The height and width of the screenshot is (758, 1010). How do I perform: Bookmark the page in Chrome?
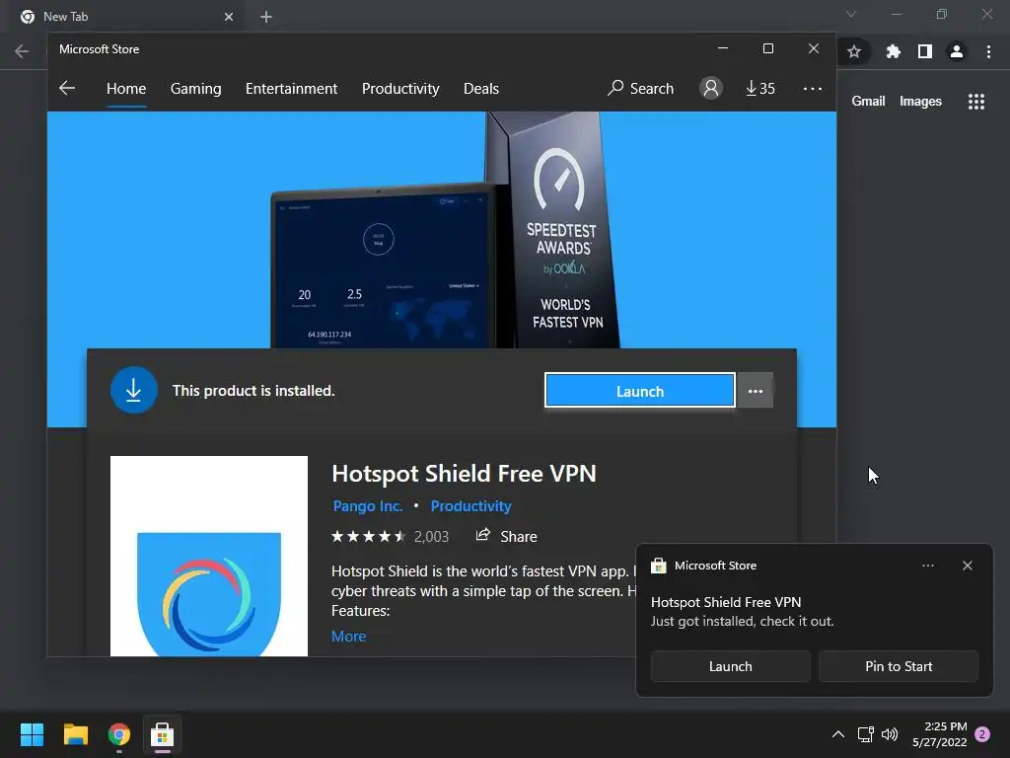tap(854, 51)
